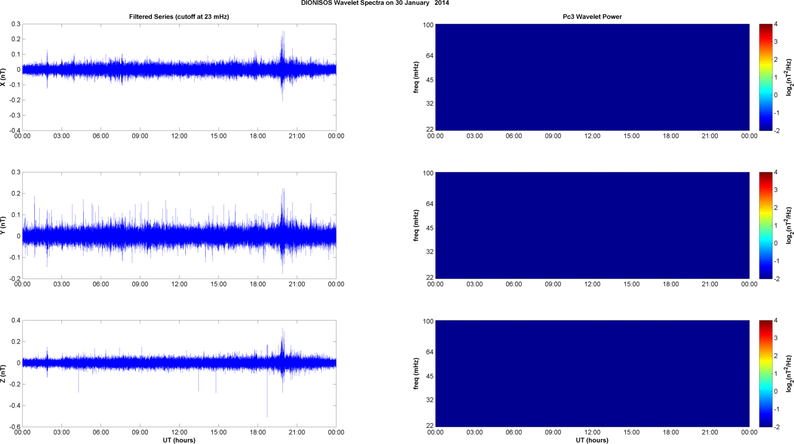Click the bottom Pc3 wavelet power spectrogram
The image size is (794, 444).
[592, 373]
